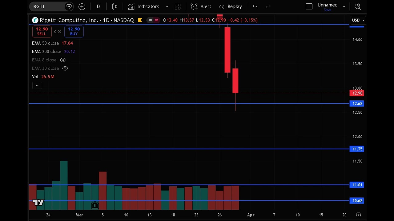Start bar Replay mode

click(230, 6)
